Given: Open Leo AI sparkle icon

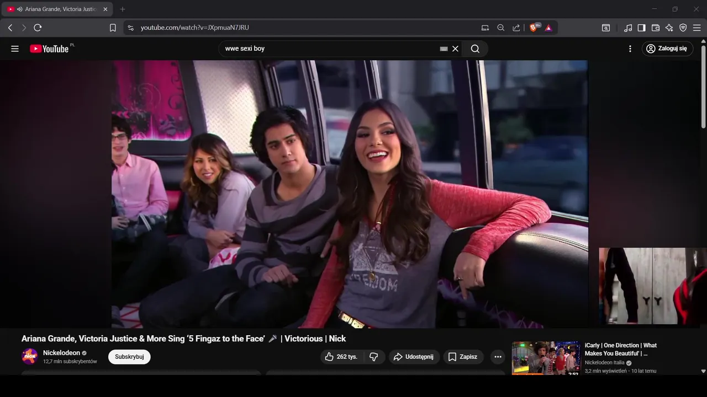Looking at the screenshot, I should pyautogui.click(x=669, y=28).
